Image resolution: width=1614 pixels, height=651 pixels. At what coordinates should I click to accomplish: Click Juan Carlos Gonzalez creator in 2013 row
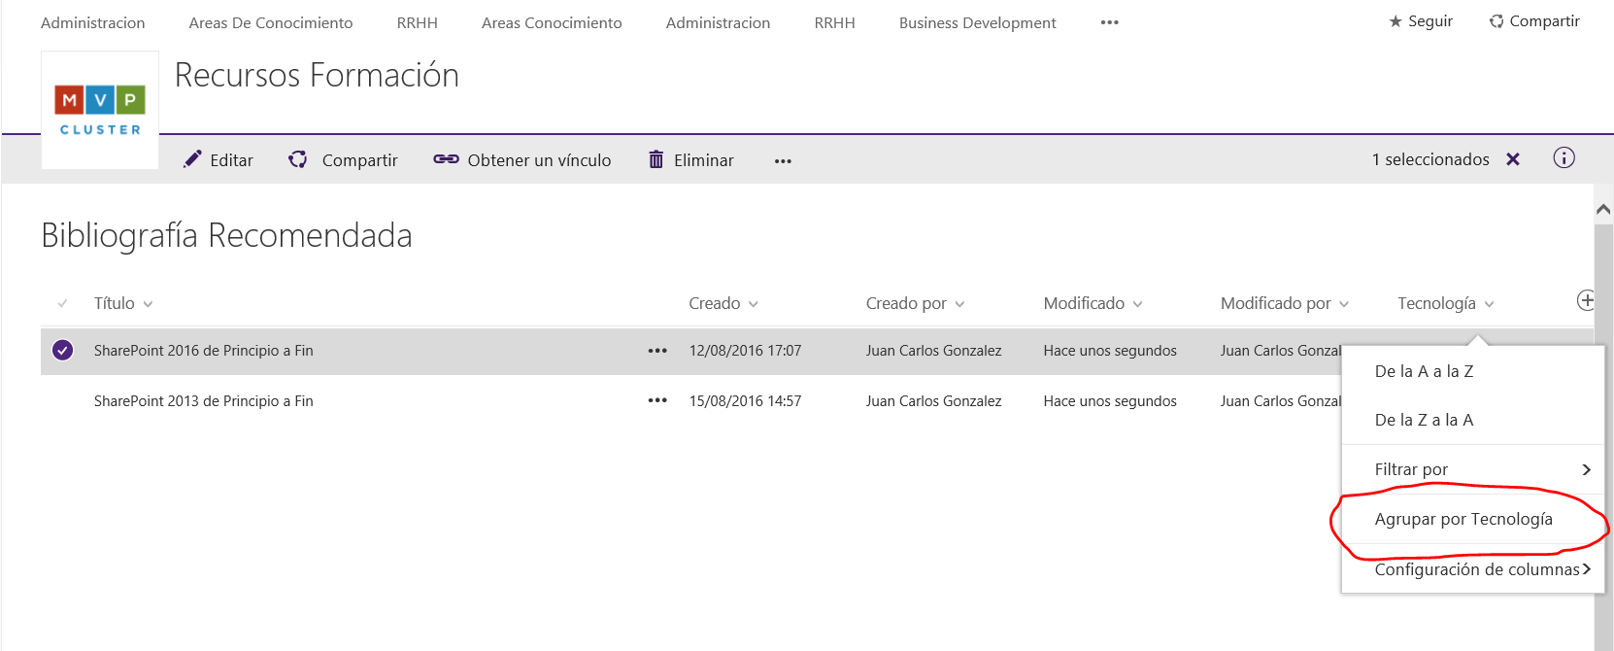[x=933, y=401]
